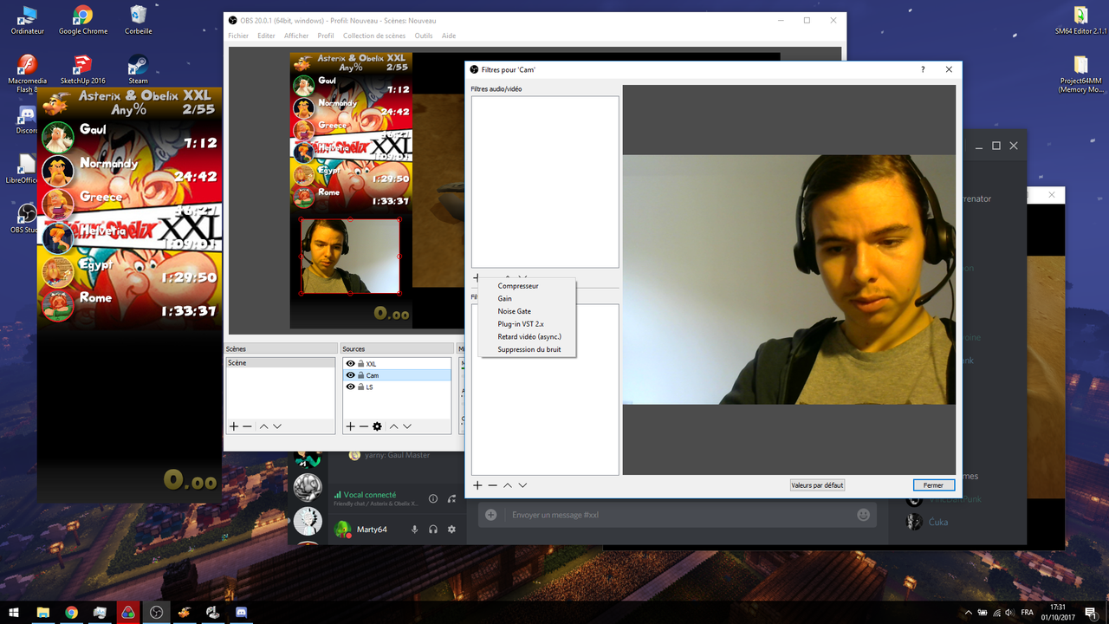Open source properties gear icon
This screenshot has height=624, width=1109.
(377, 426)
